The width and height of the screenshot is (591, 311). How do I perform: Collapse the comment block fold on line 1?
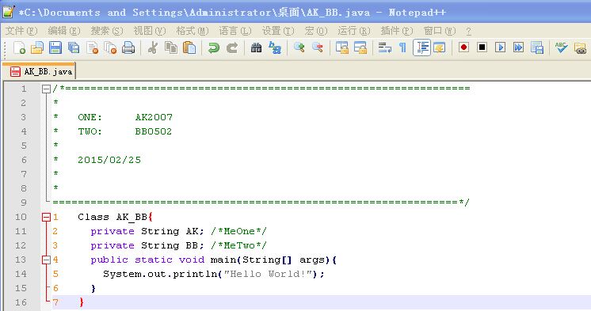(x=46, y=89)
